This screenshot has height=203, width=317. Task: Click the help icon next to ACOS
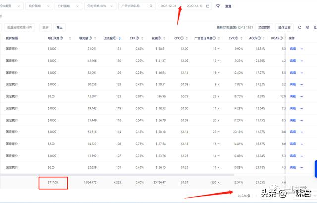(x=259, y=38)
